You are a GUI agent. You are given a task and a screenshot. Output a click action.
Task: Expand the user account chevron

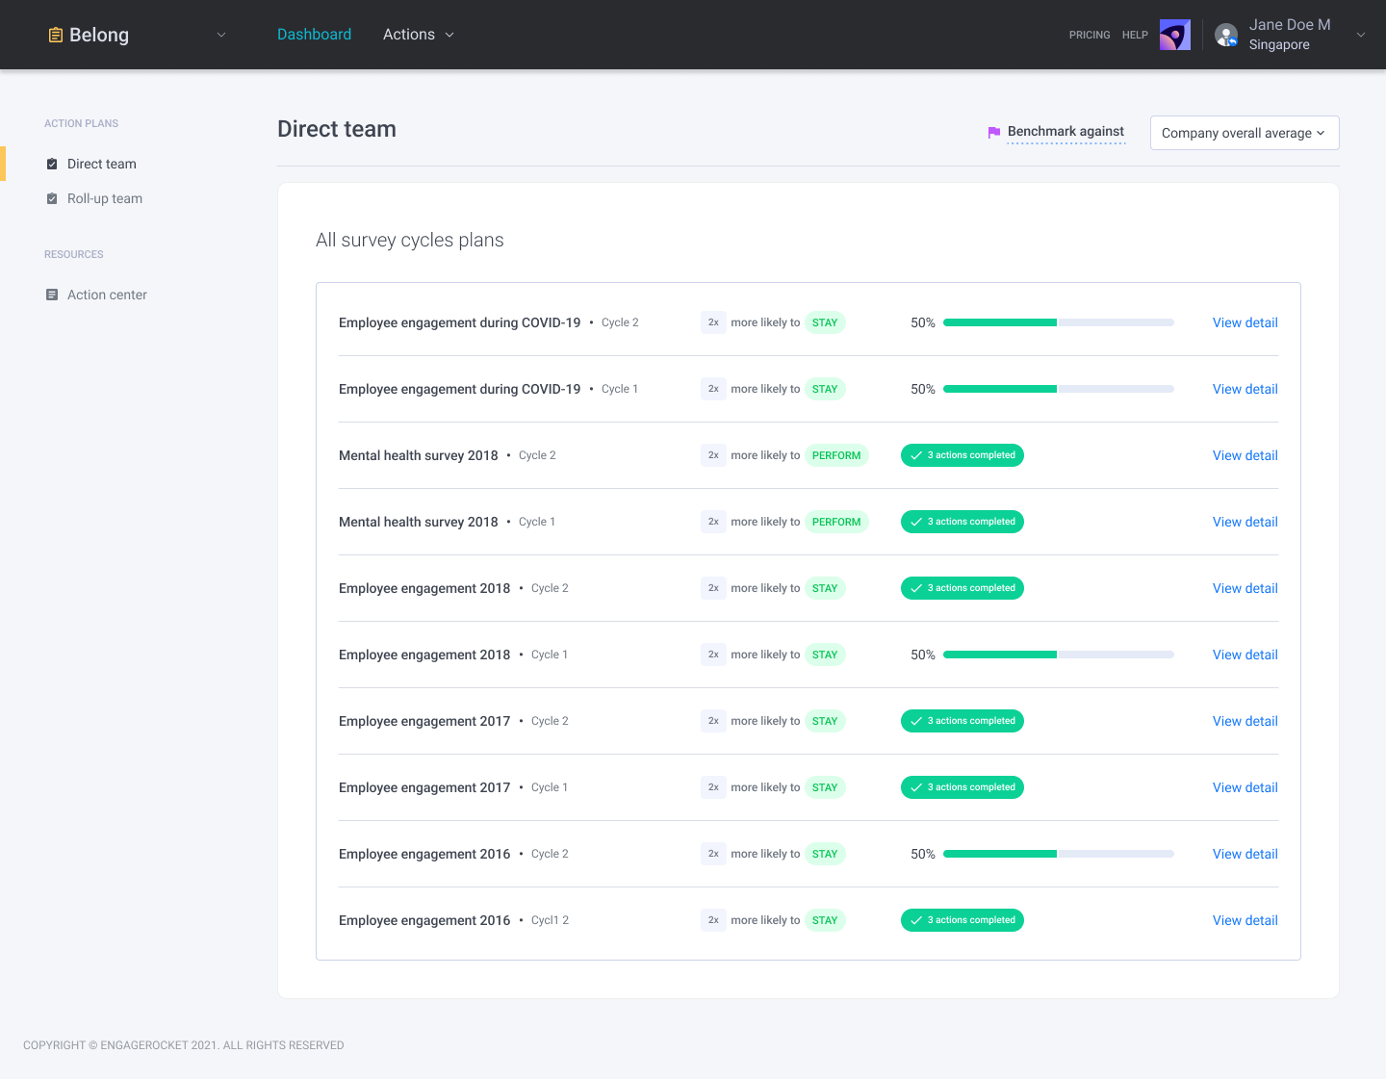tap(1361, 35)
